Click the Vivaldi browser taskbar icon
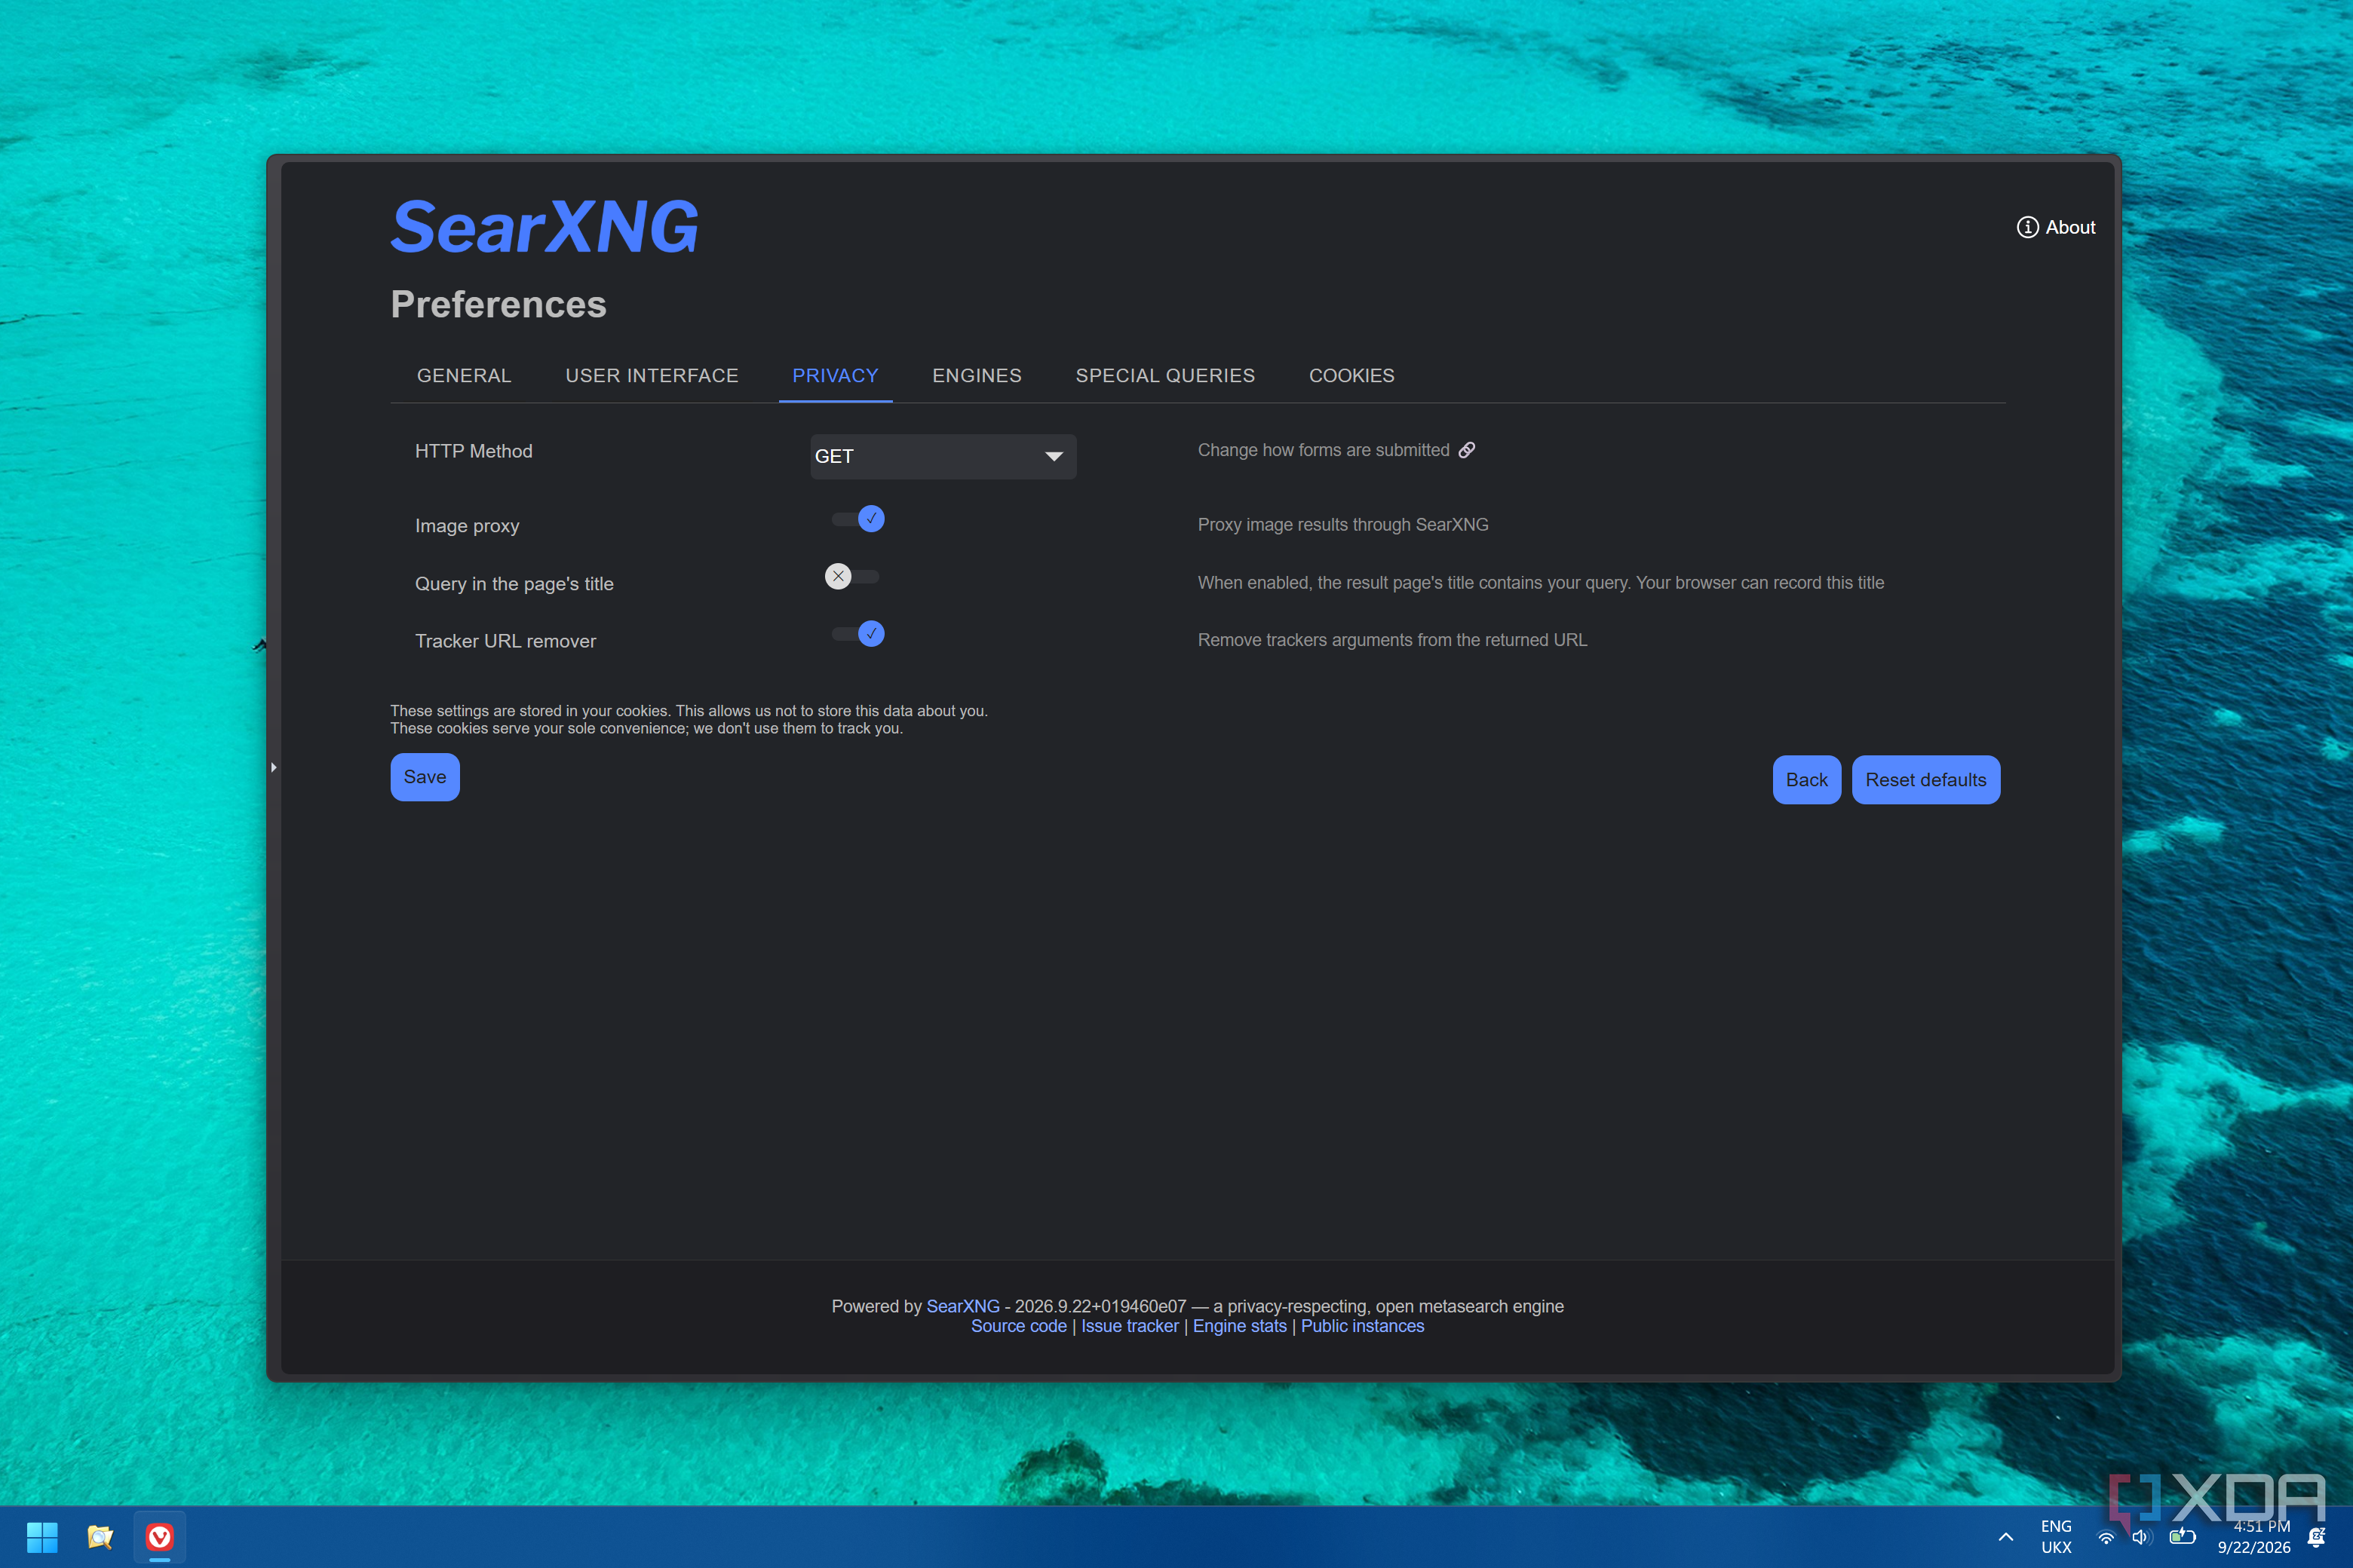Image resolution: width=2353 pixels, height=1568 pixels. 159,1537
